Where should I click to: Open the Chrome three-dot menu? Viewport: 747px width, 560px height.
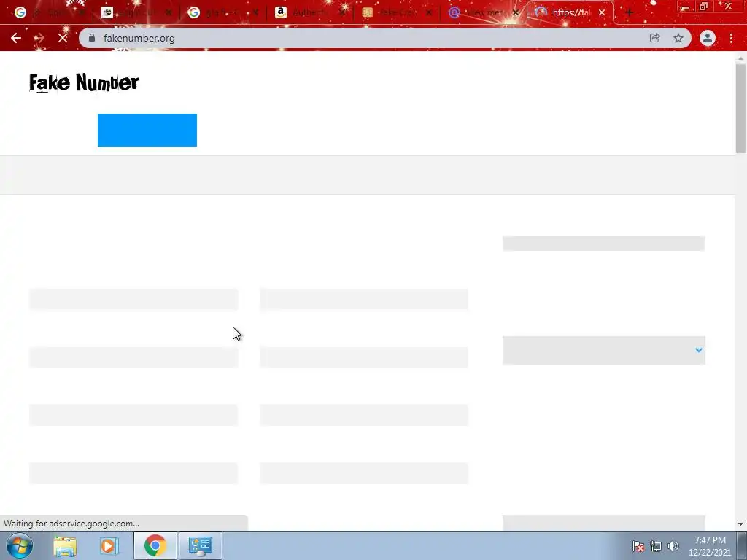click(731, 38)
